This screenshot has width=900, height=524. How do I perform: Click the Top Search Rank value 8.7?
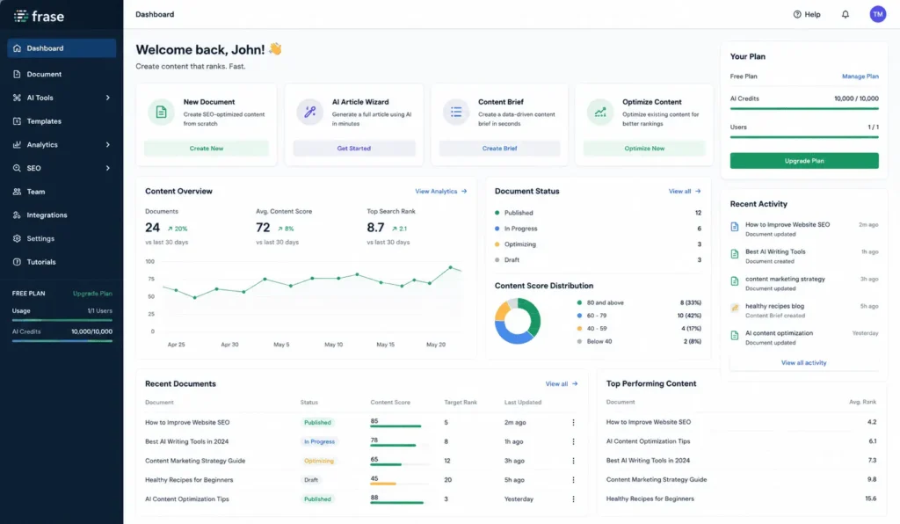(x=375, y=228)
